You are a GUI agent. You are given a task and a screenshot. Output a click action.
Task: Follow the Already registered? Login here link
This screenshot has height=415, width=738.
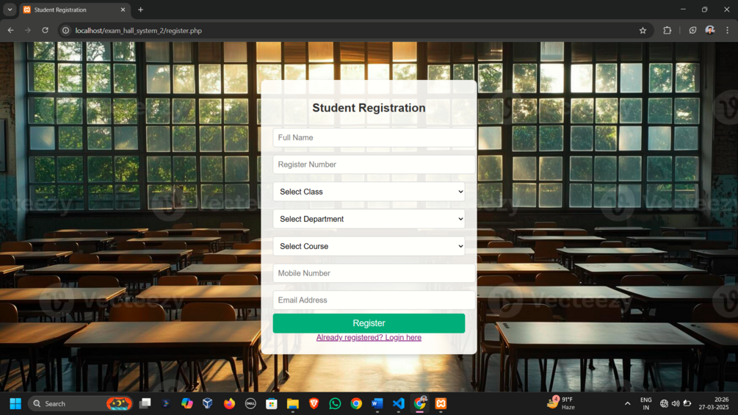[x=369, y=337]
